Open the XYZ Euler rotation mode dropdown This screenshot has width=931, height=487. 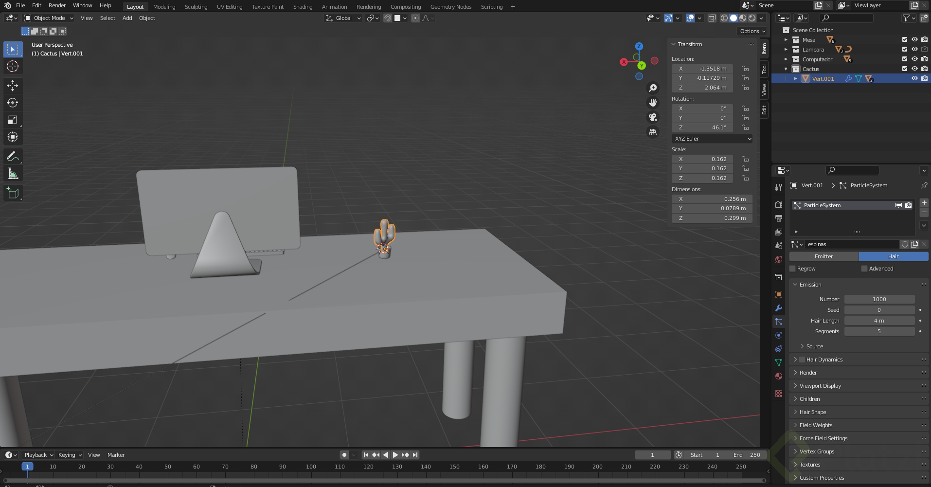pyautogui.click(x=712, y=139)
